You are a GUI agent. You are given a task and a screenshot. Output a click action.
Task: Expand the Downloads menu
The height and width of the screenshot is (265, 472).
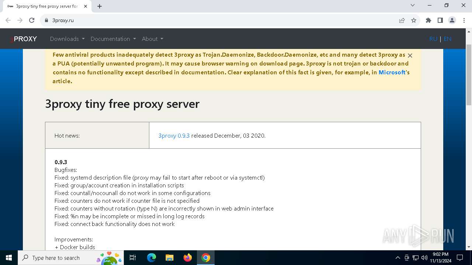(67, 39)
